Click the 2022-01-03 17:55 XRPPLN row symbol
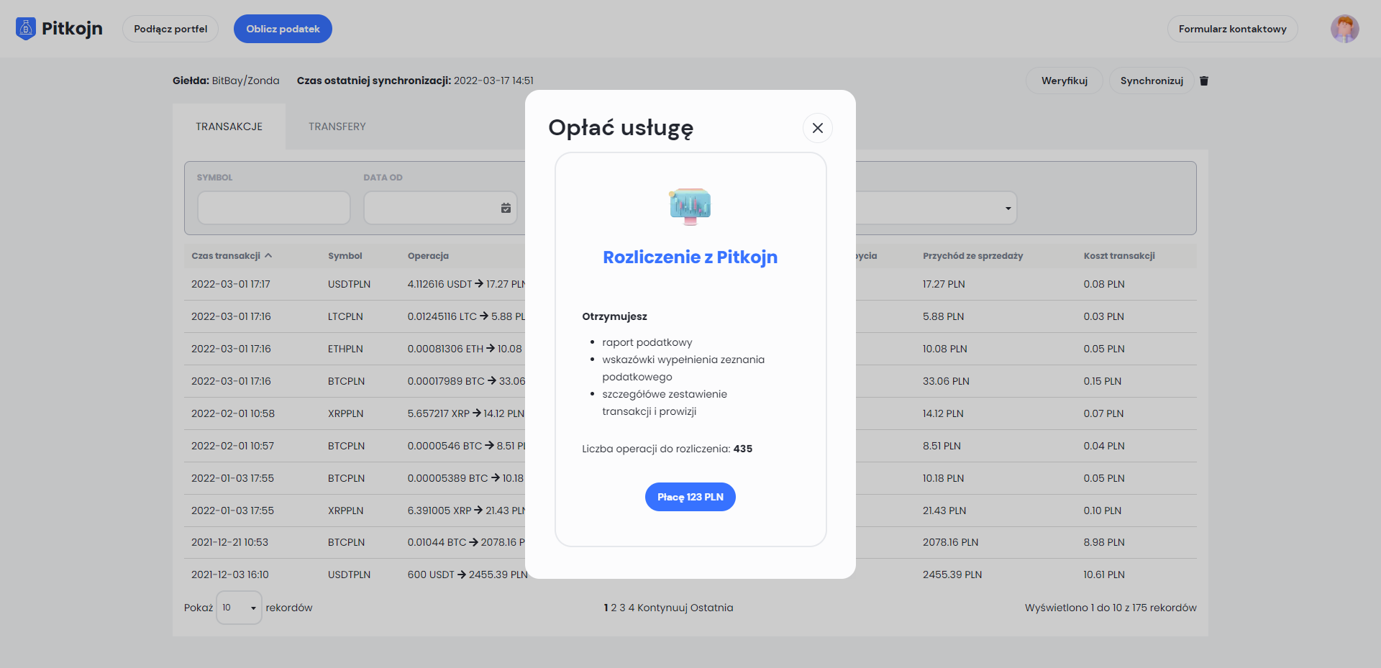 (x=345, y=511)
